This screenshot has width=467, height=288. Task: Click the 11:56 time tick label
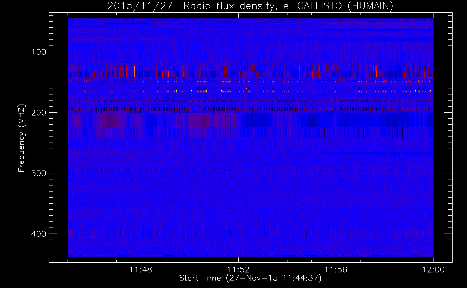pyautogui.click(x=336, y=270)
